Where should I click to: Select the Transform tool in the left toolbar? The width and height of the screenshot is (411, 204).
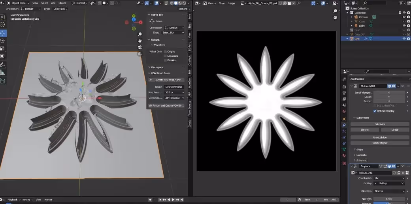pos(3,56)
